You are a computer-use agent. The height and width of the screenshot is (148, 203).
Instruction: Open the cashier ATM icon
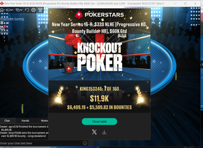pos(40,10)
